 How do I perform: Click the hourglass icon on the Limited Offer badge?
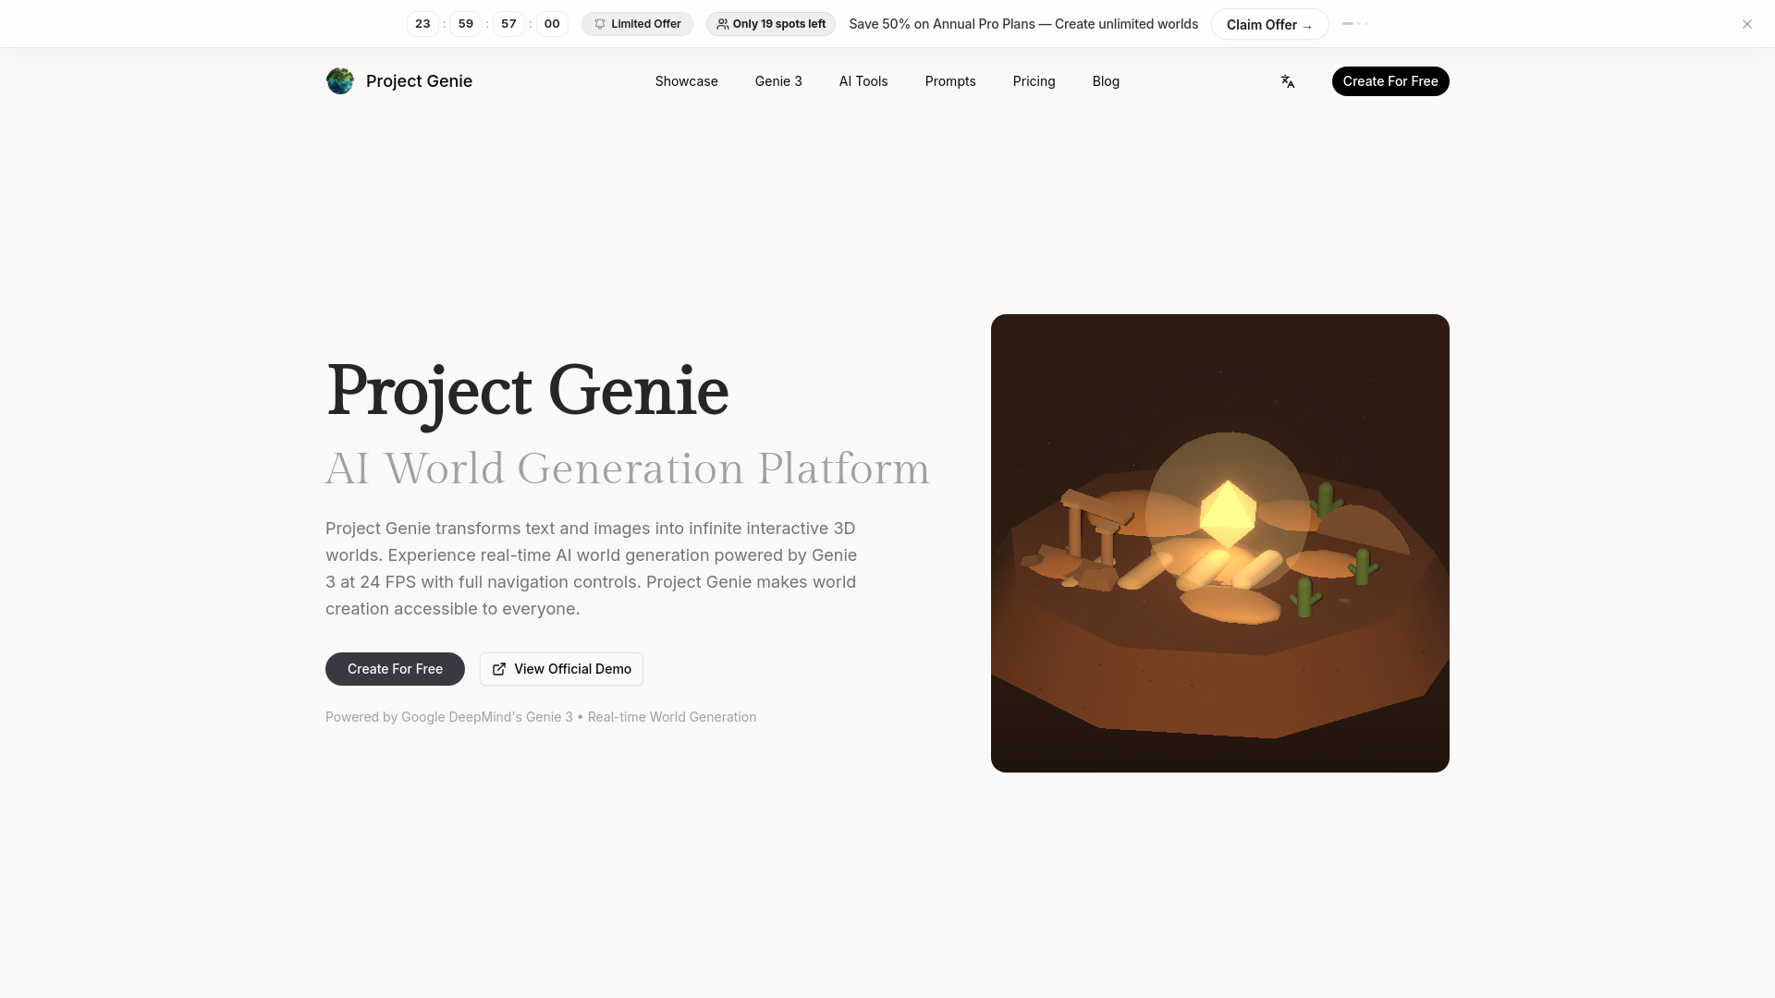tap(601, 24)
